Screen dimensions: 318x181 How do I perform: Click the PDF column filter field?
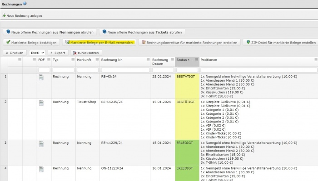44,70
